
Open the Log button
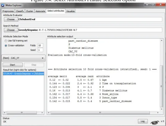click(x=143, y=121)
